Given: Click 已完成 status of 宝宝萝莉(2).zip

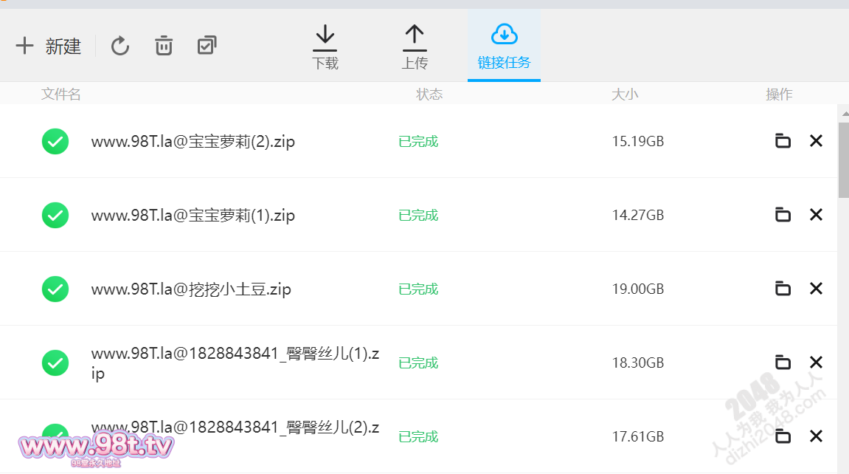Looking at the screenshot, I should pos(418,141).
